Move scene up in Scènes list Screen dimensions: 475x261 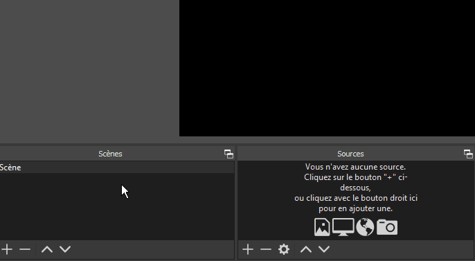pyautogui.click(x=47, y=249)
